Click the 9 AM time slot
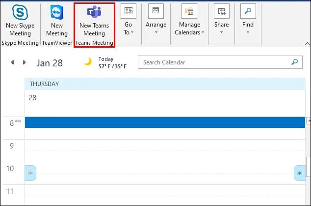The height and width of the screenshot is (206, 311). tap(165, 150)
